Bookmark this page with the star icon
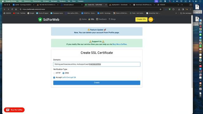 pos(160,9)
